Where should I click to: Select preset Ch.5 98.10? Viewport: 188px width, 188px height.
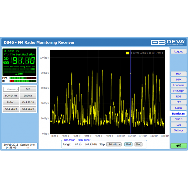click(11, 109)
